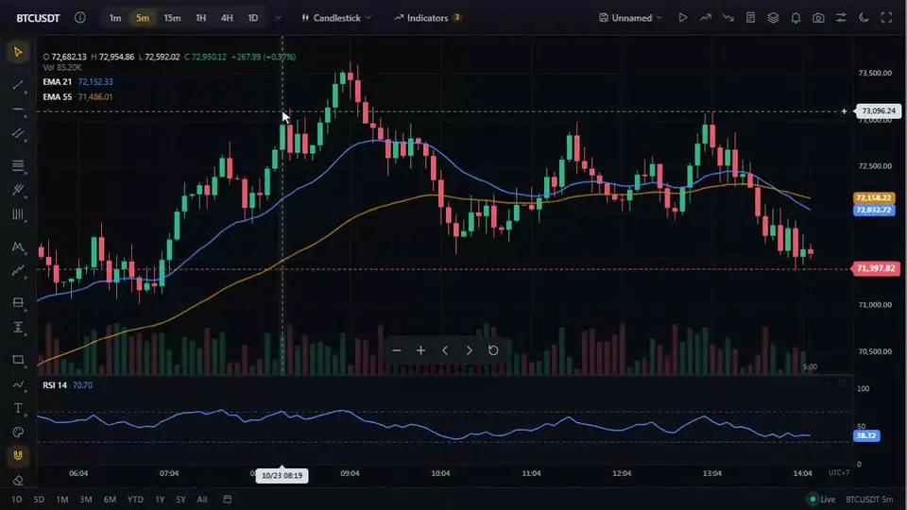Open the Candlestick chart type dropdown
The height and width of the screenshot is (510, 907).
tap(336, 18)
